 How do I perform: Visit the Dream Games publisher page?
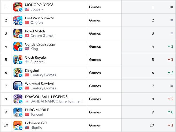[x=42, y=36]
